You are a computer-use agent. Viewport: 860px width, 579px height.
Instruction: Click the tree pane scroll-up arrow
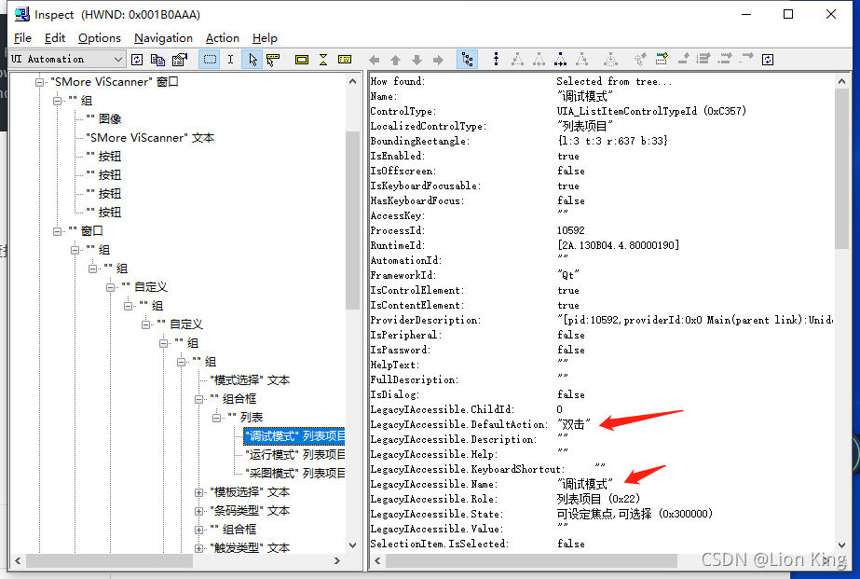[353, 81]
